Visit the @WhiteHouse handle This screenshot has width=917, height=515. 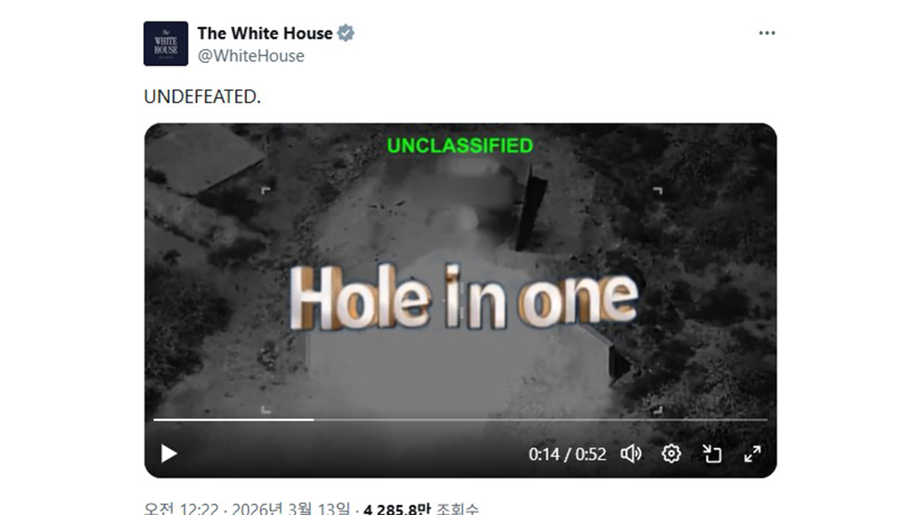[x=251, y=56]
